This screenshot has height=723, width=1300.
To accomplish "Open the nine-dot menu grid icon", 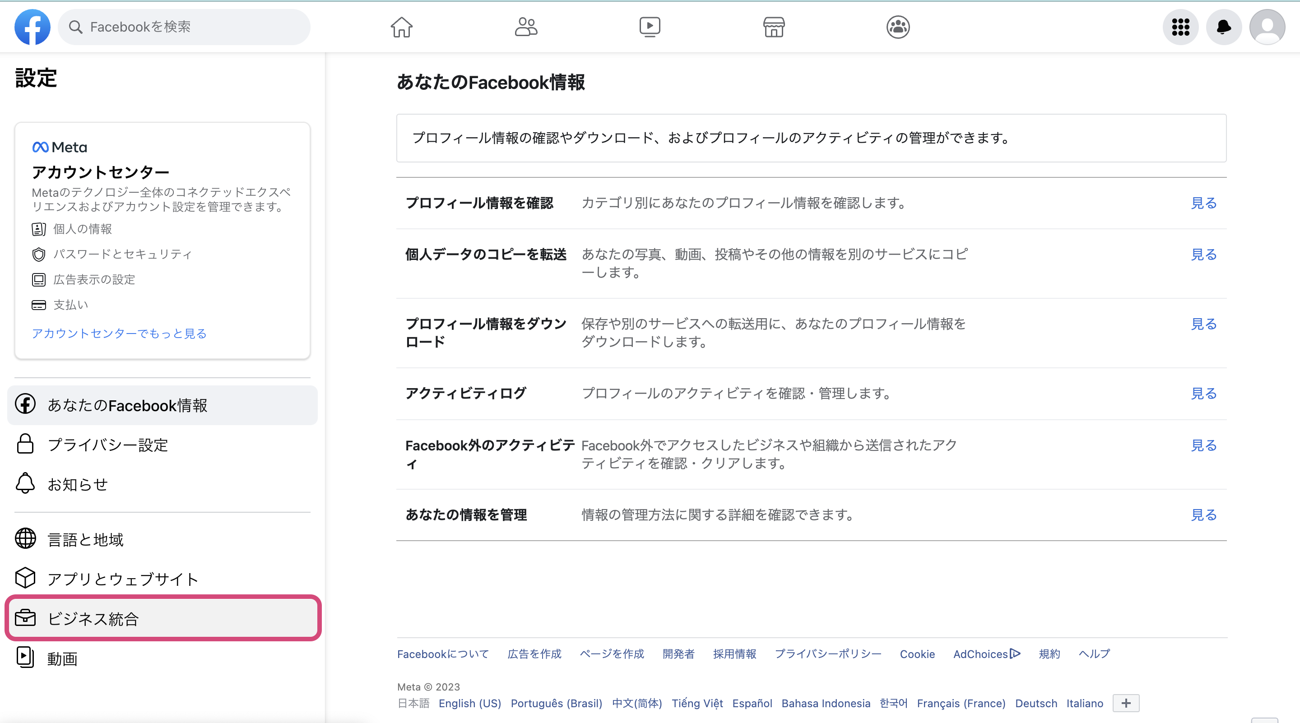I will 1180,27.
